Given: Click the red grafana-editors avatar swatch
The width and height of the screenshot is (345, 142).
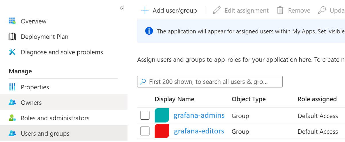Looking at the screenshot, I should [162, 131].
